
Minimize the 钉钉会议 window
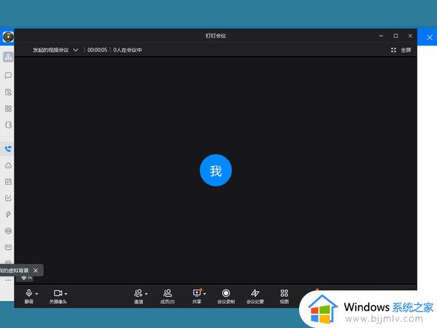click(x=381, y=36)
